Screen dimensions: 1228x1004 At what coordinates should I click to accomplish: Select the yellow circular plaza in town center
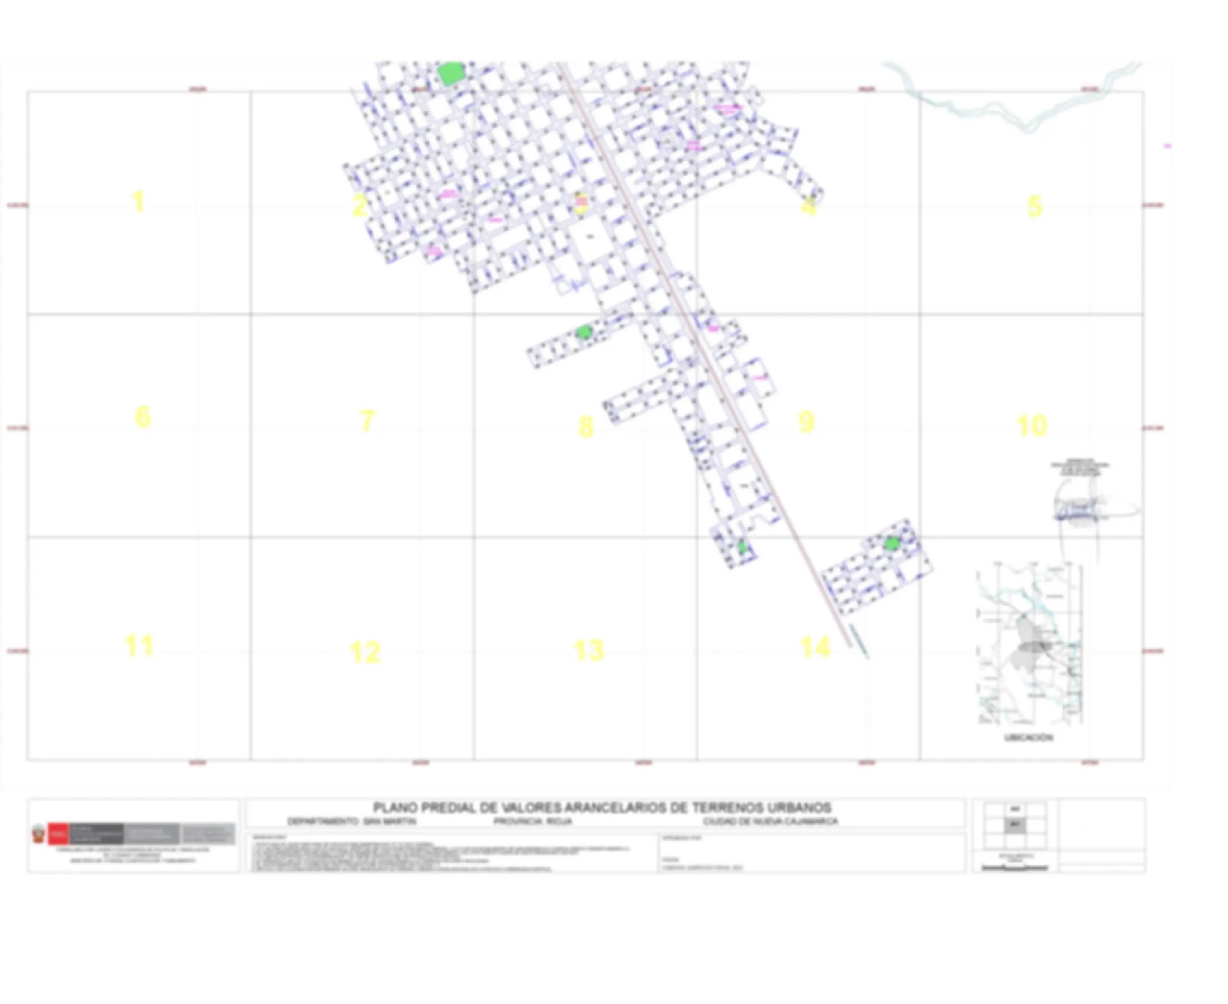[x=581, y=203]
